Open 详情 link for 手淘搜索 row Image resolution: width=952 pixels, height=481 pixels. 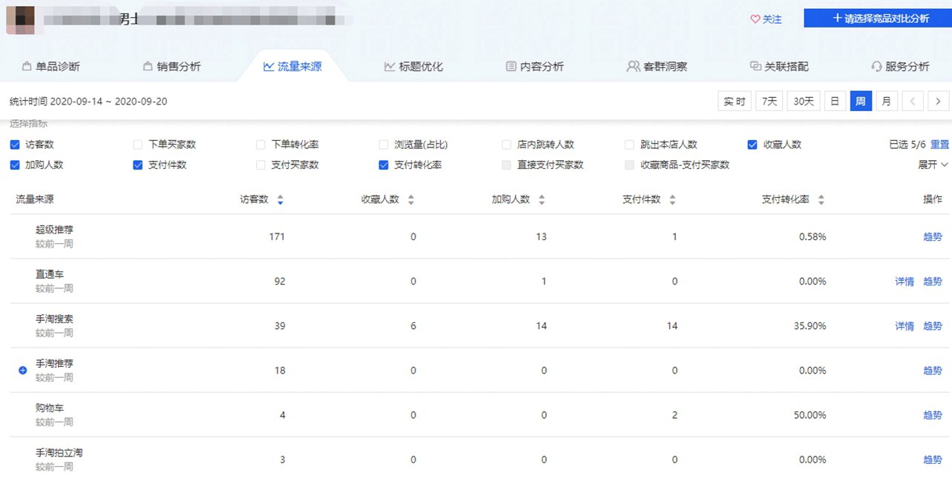tap(904, 326)
